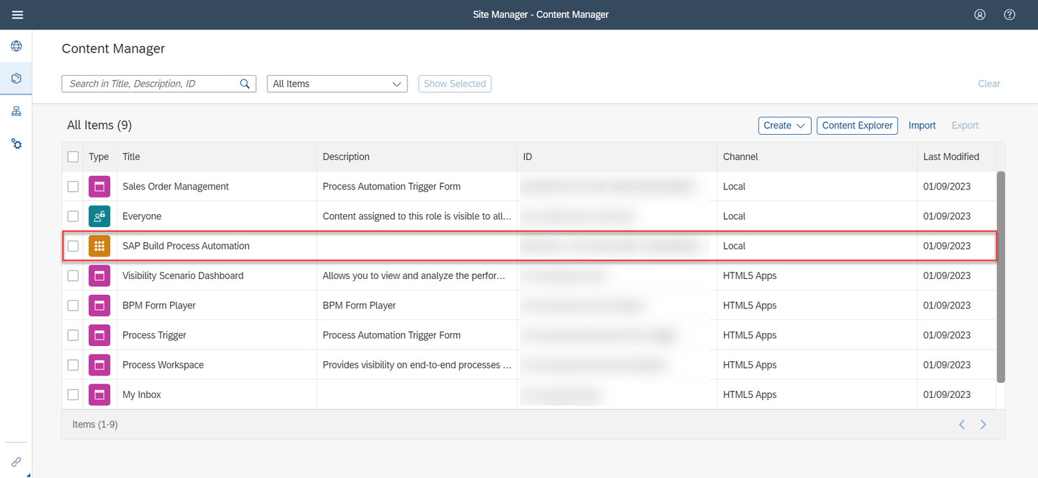Click SAP Build Process Automation group icon
This screenshot has width=1038, height=478.
tap(99, 246)
